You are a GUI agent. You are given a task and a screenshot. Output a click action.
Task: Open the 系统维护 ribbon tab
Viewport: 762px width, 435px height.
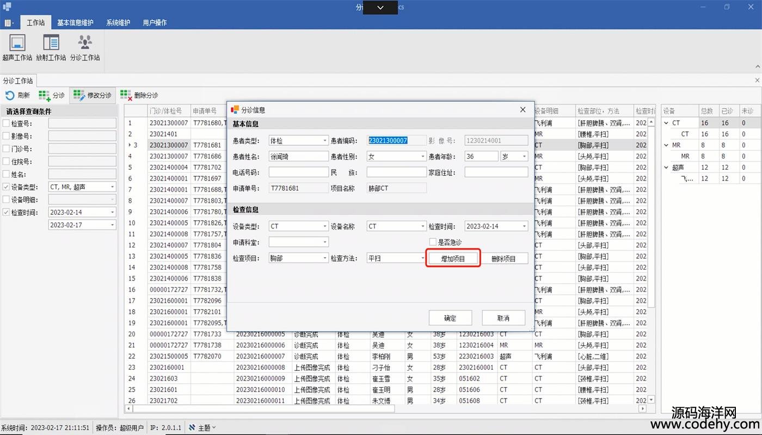(x=118, y=23)
